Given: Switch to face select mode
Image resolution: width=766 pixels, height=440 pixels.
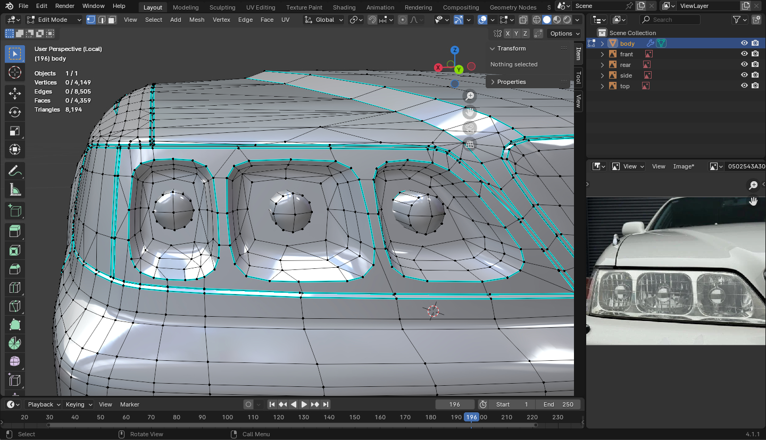Looking at the screenshot, I should coord(112,20).
